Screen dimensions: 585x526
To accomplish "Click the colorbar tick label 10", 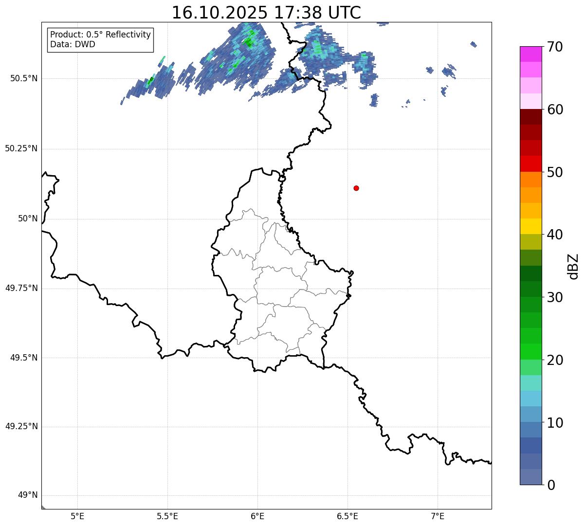I will pos(554,422).
